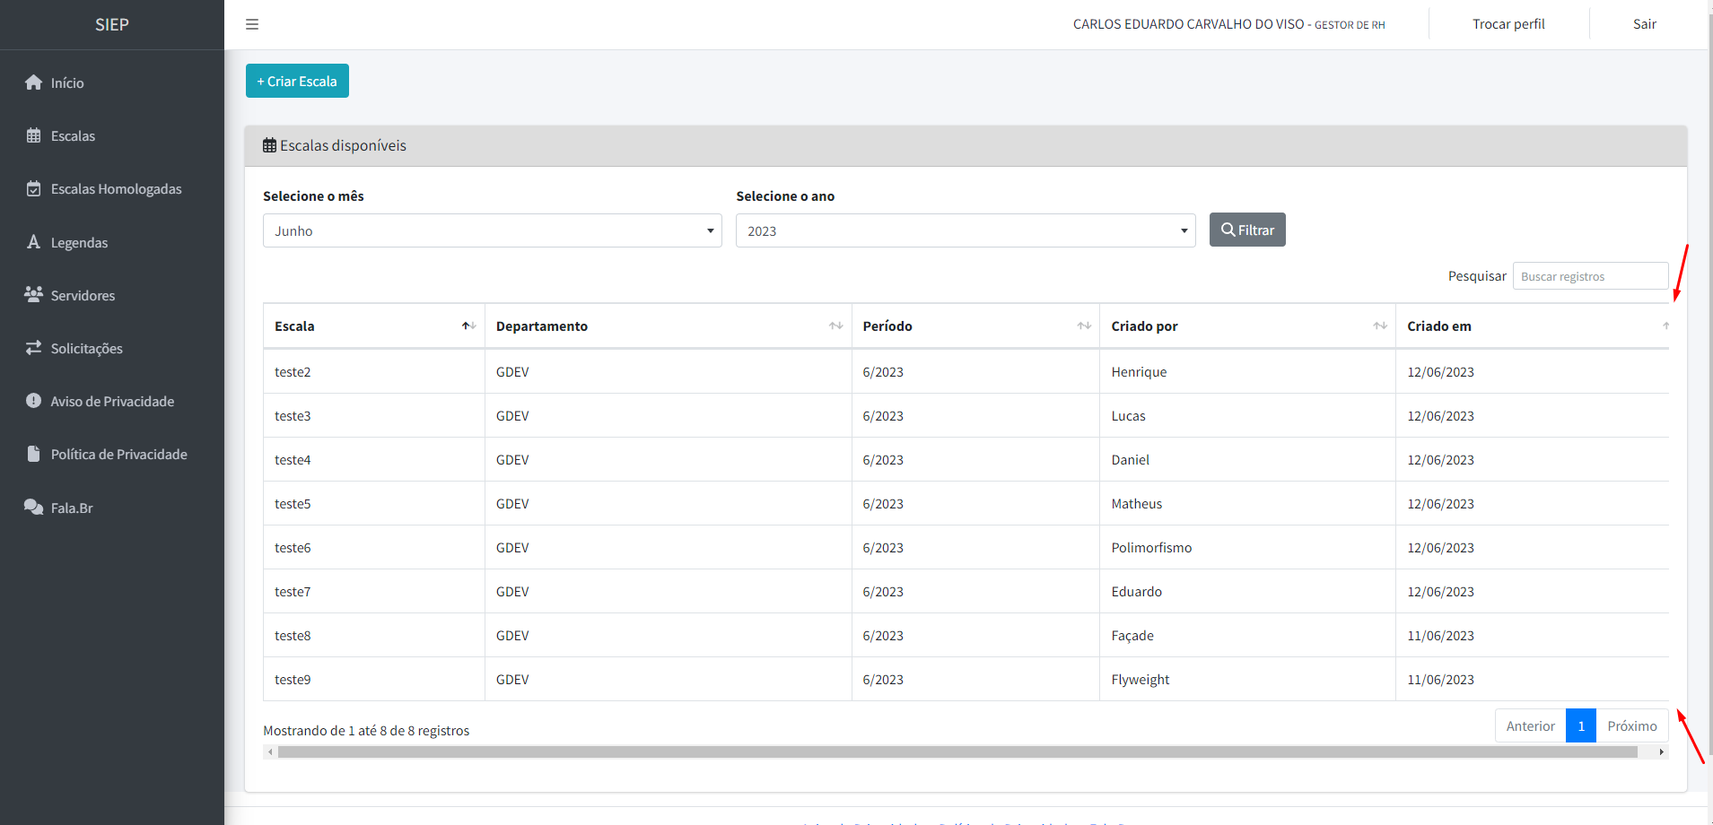Click the Filtrar search button
This screenshot has width=1713, height=825.
pyautogui.click(x=1247, y=230)
